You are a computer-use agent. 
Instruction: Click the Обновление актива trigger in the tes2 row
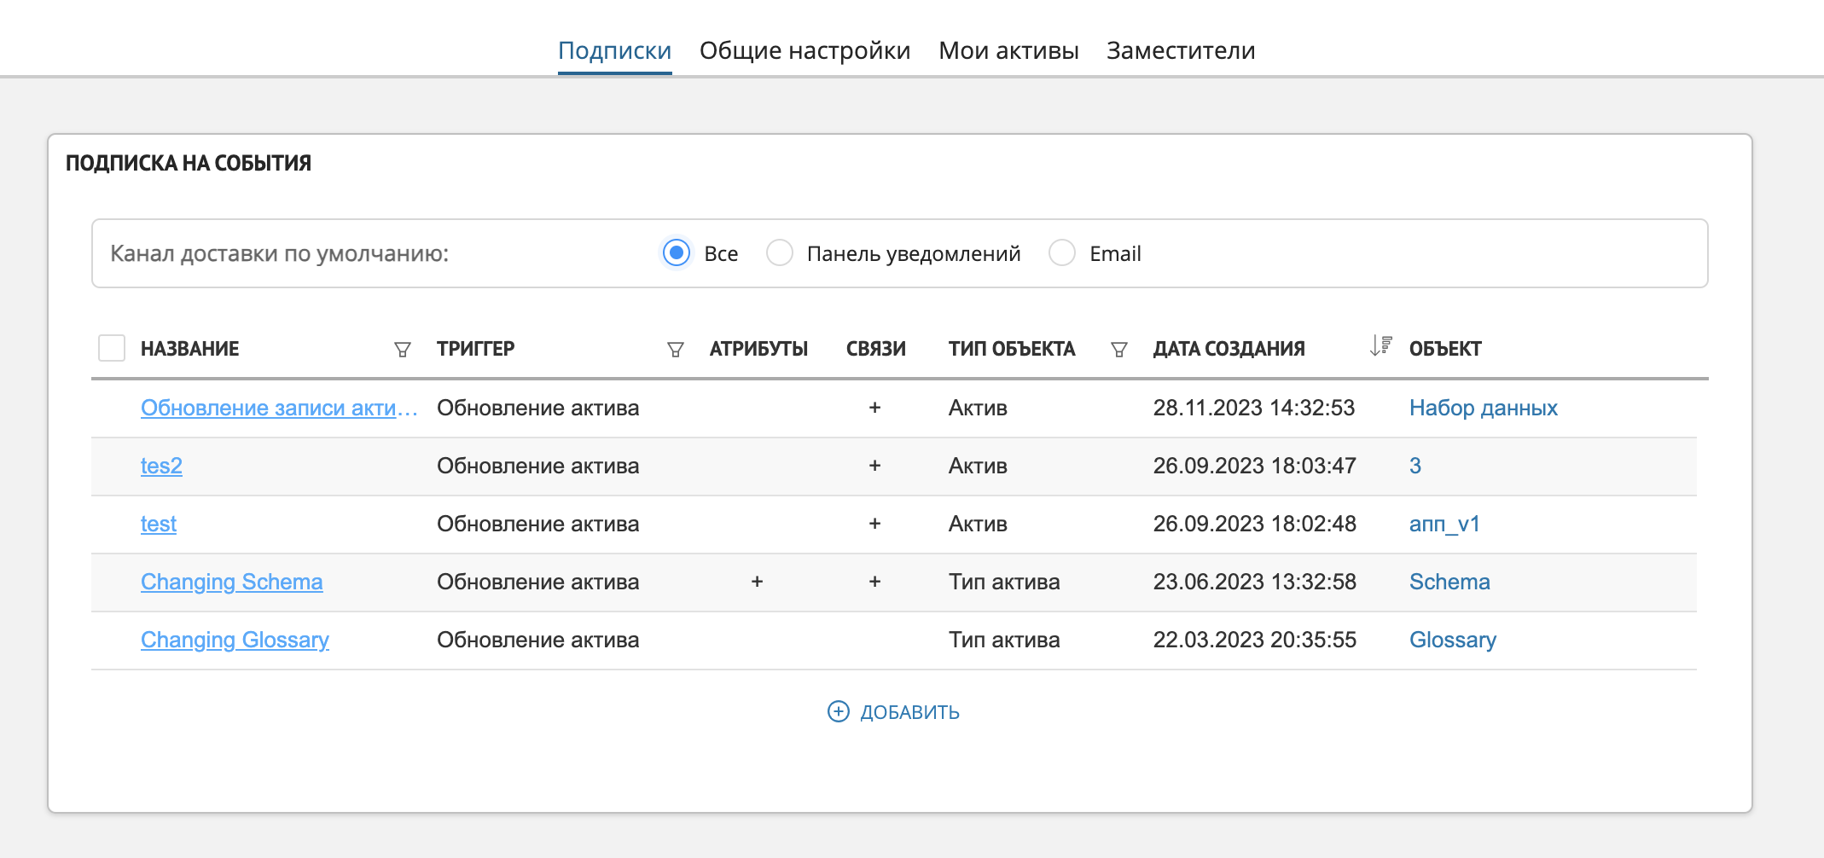click(x=537, y=466)
